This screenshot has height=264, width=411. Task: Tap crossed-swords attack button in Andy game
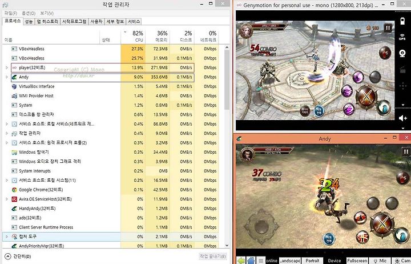[382, 223]
